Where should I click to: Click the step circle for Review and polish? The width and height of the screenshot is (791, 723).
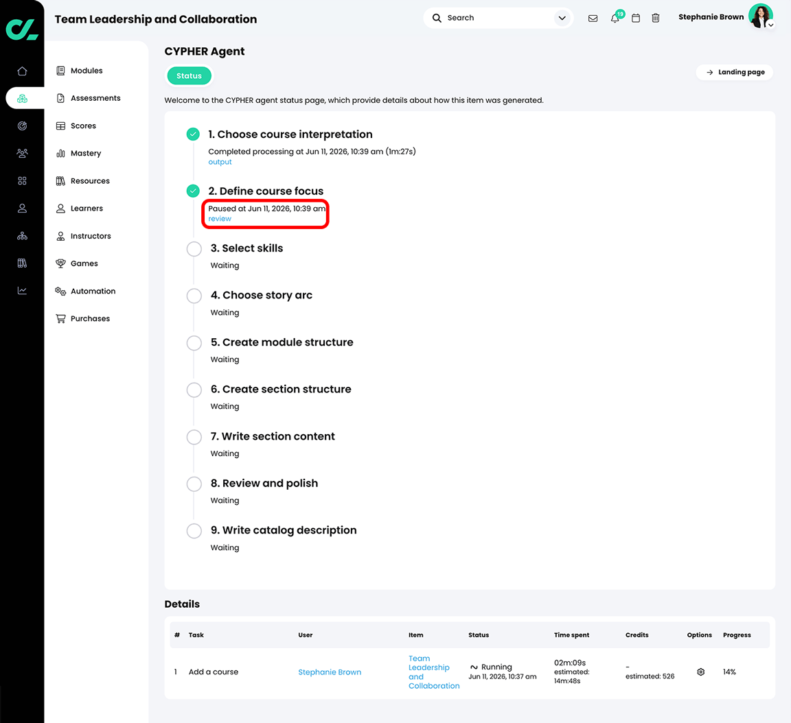click(x=194, y=484)
